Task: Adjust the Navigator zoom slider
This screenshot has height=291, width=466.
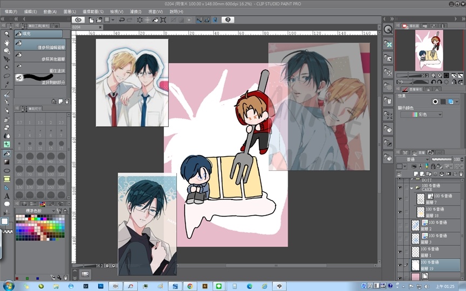Action: point(413,75)
